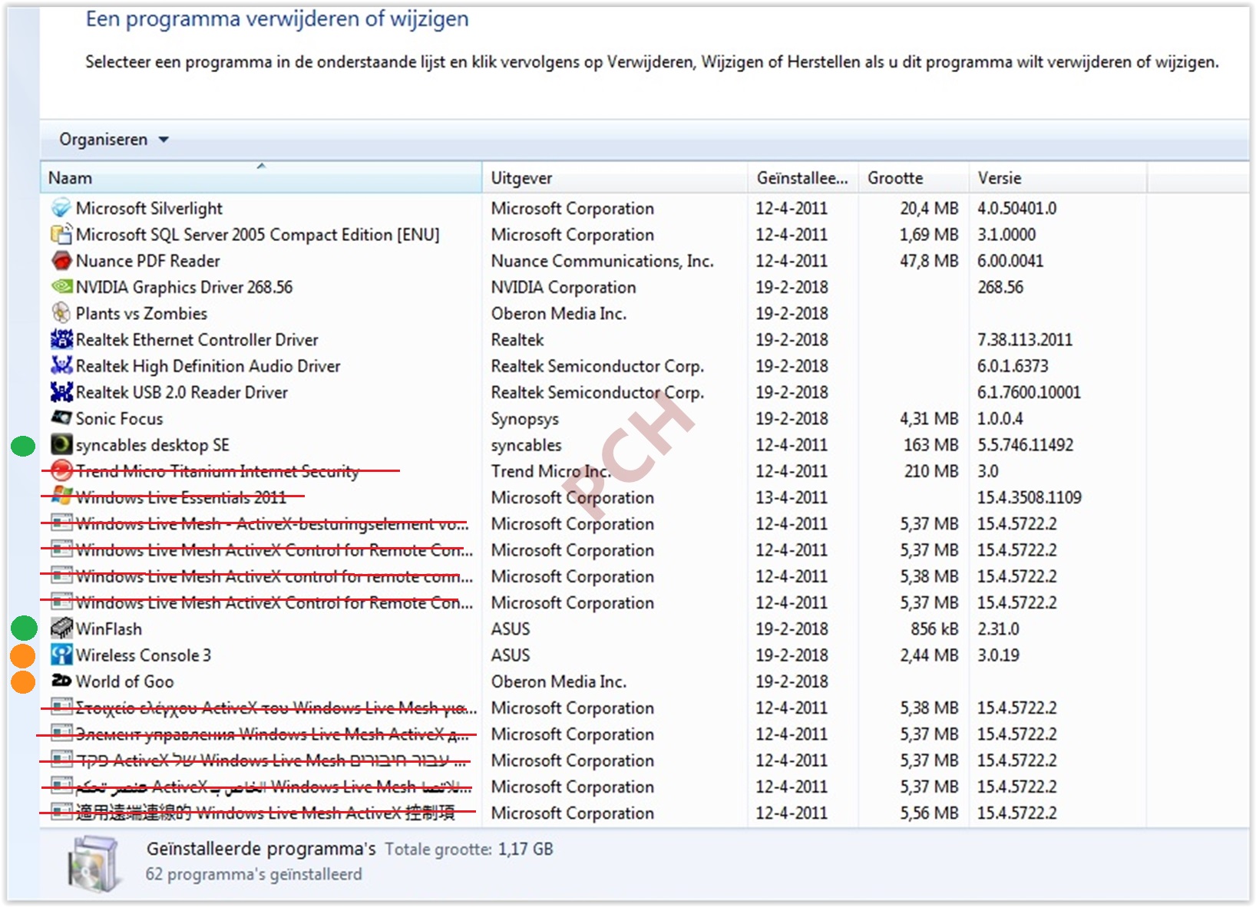The image size is (1256, 907).
Task: Click the NVIDIA Graphics Driver icon
Action: [x=61, y=287]
